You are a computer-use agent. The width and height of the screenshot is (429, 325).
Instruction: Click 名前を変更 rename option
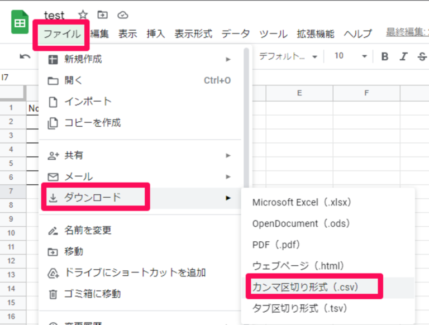[88, 230]
